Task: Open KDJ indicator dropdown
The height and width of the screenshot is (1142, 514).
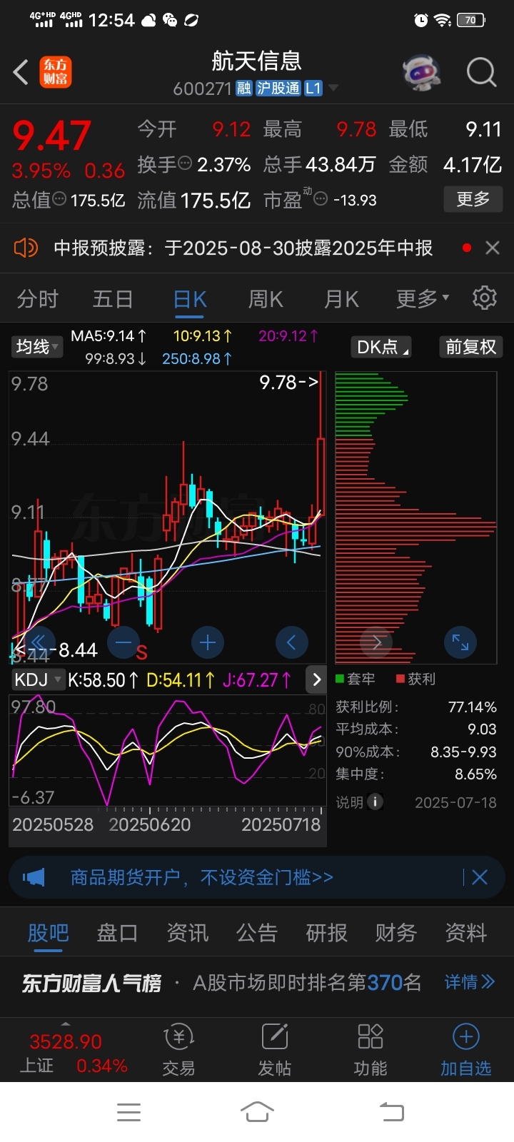Action: (38, 679)
